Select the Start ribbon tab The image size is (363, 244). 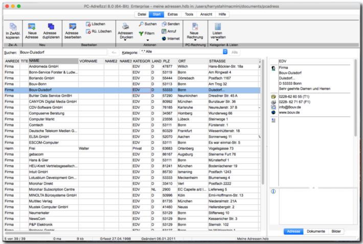[156, 14]
